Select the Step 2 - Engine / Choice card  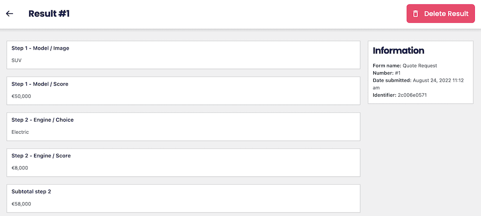(x=183, y=127)
